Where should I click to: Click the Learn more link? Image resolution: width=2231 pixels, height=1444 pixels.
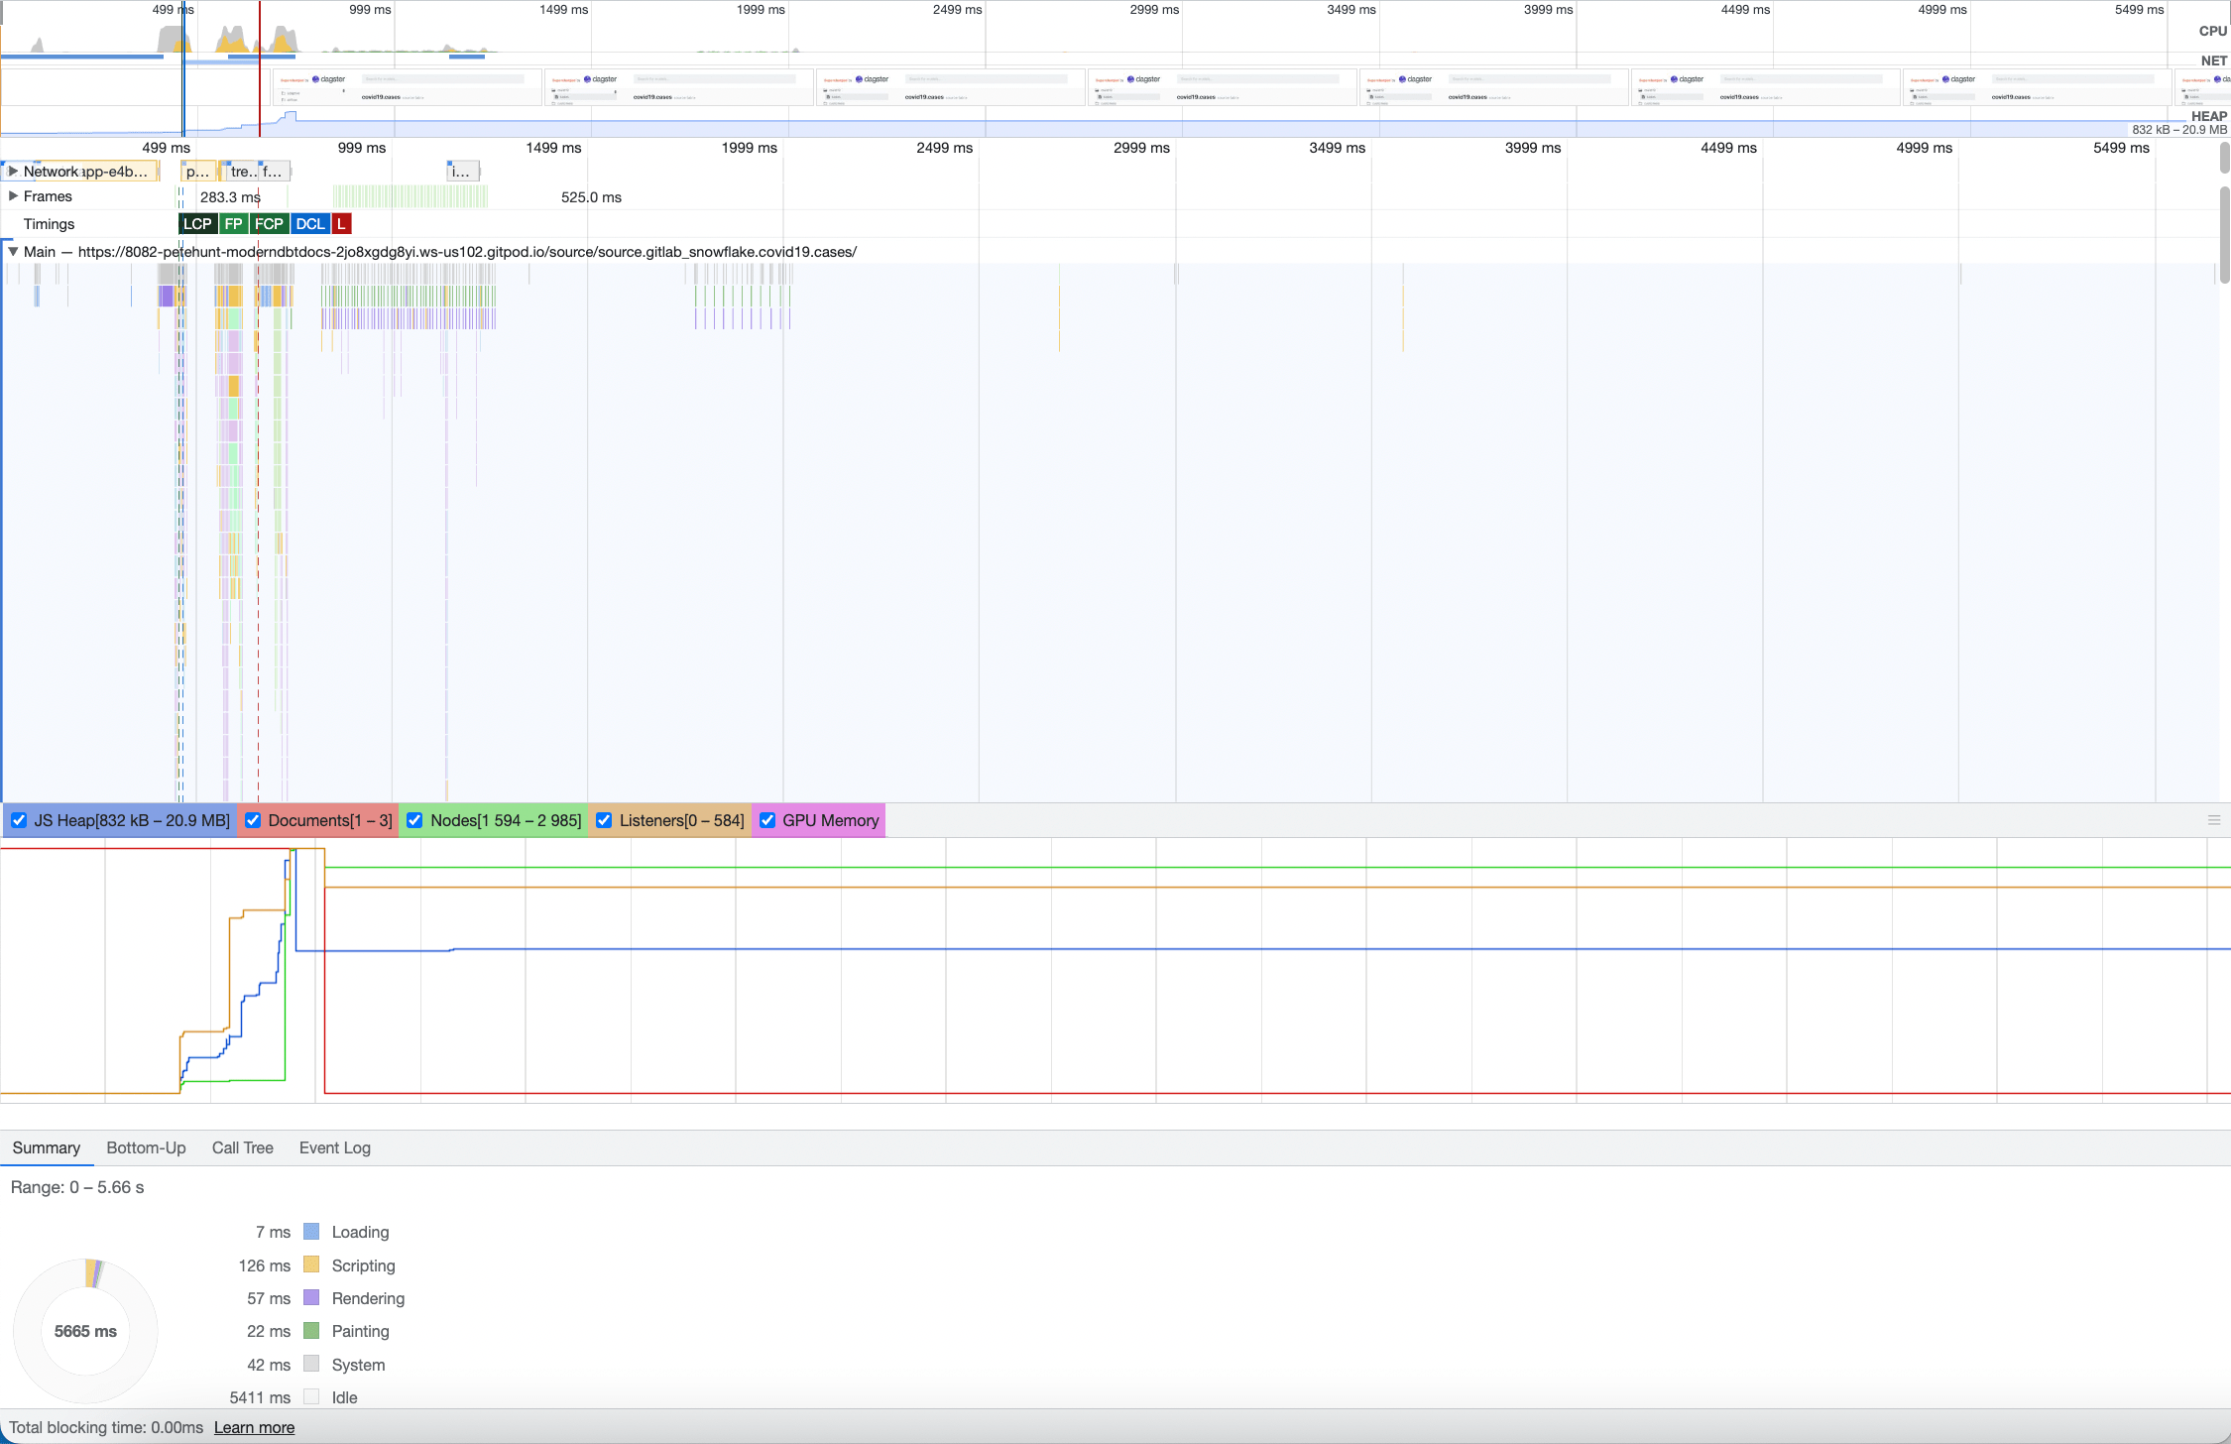click(x=254, y=1427)
